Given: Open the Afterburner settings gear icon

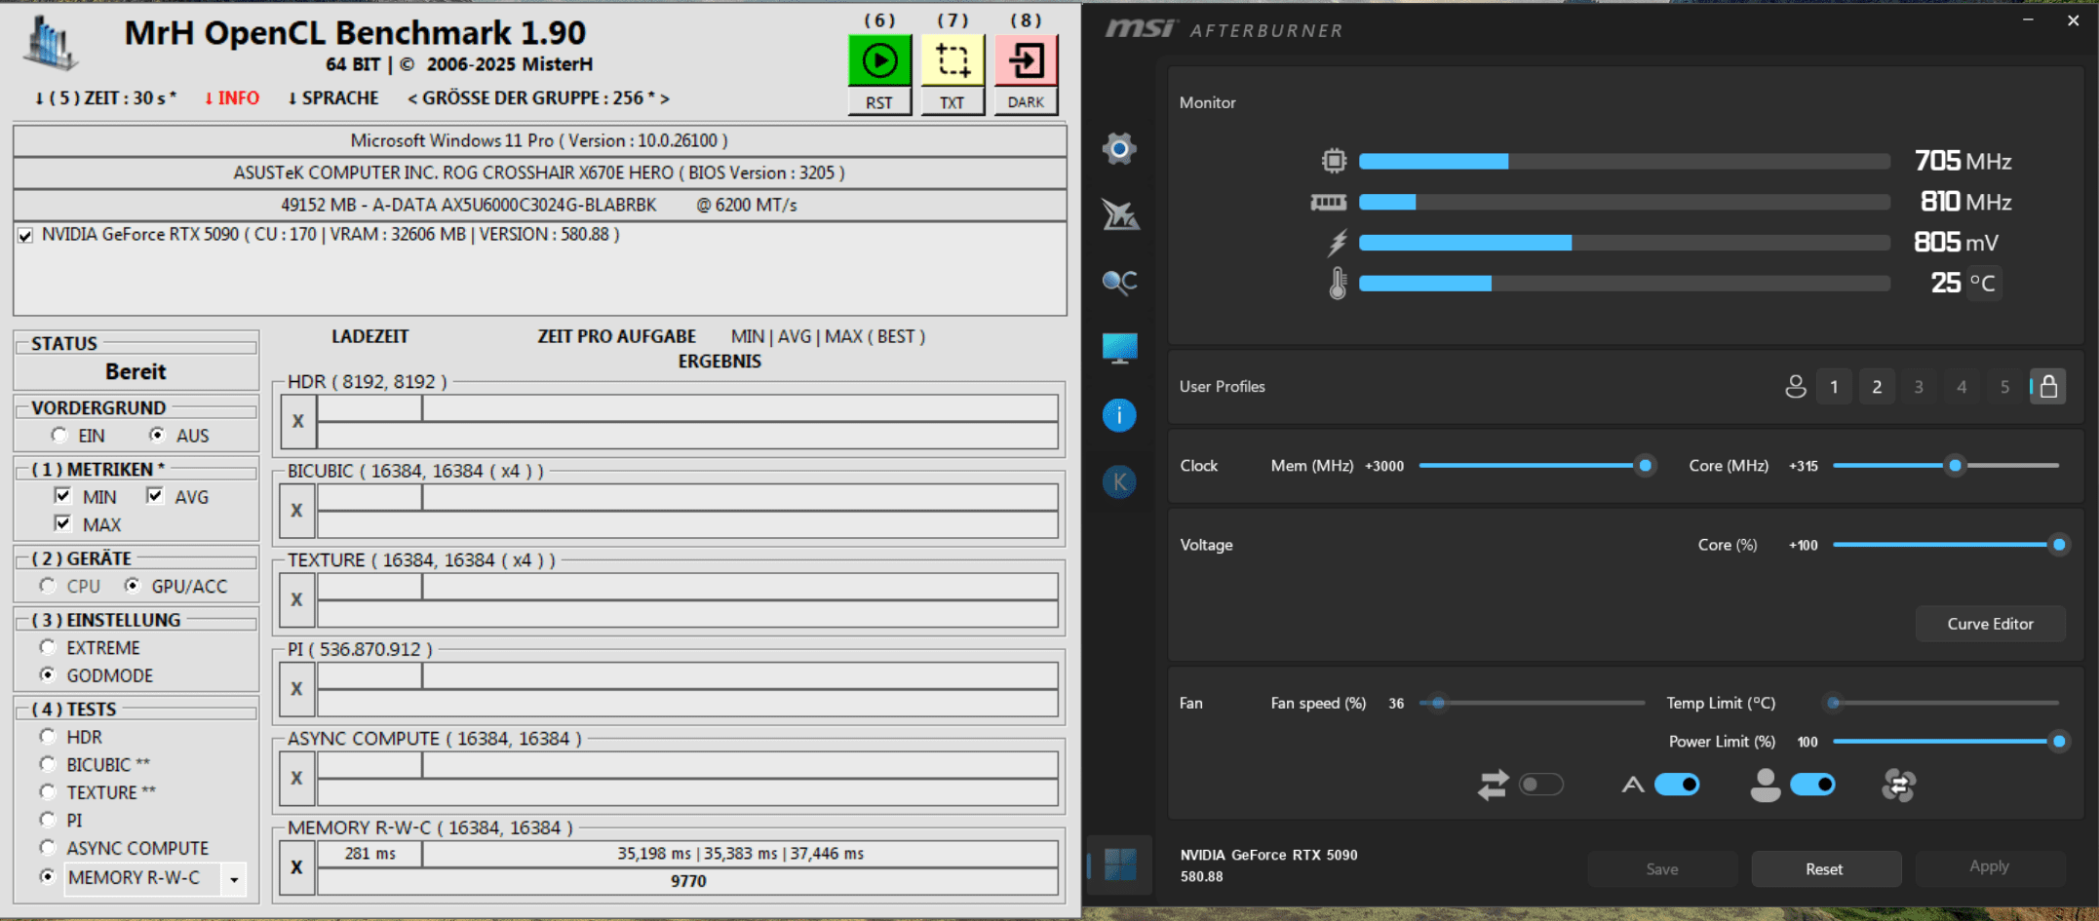Looking at the screenshot, I should [x=1119, y=149].
